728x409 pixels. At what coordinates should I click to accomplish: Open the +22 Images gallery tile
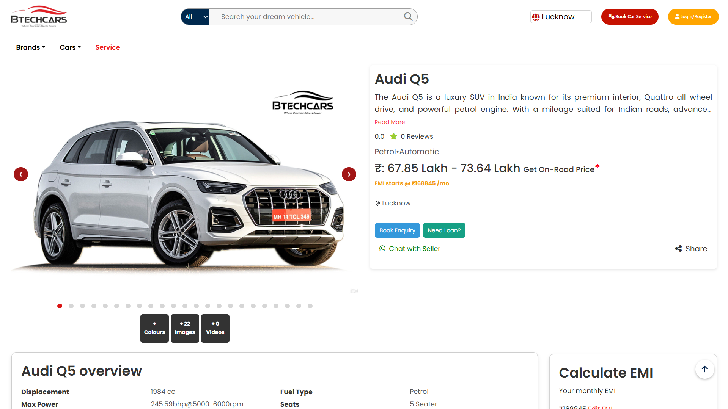click(x=185, y=328)
